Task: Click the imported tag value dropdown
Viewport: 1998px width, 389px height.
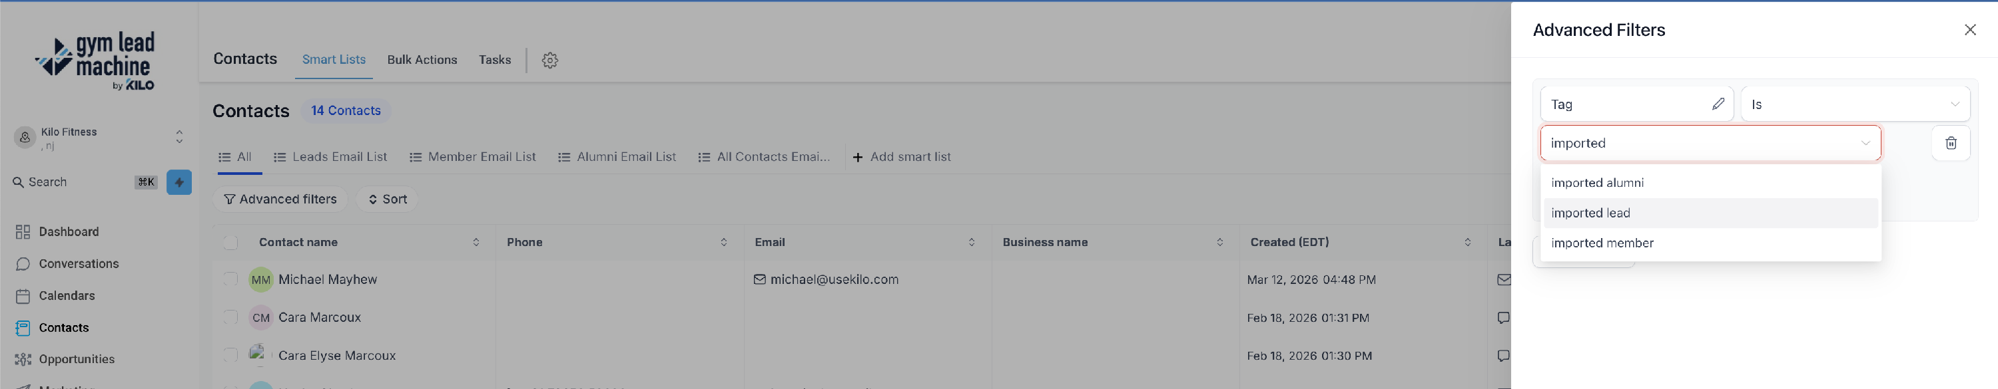Action: click(1710, 144)
